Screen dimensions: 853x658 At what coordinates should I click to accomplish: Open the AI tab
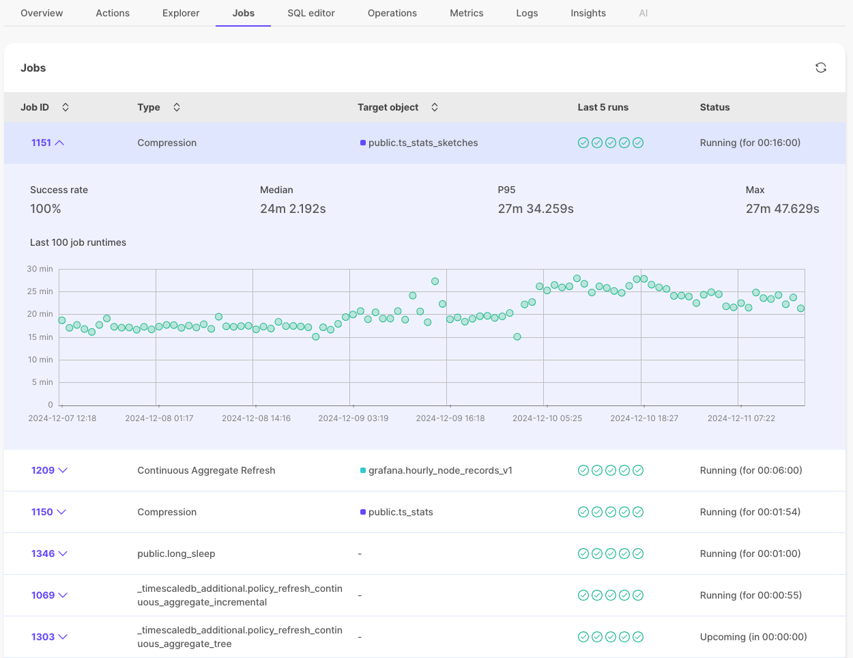tap(644, 13)
